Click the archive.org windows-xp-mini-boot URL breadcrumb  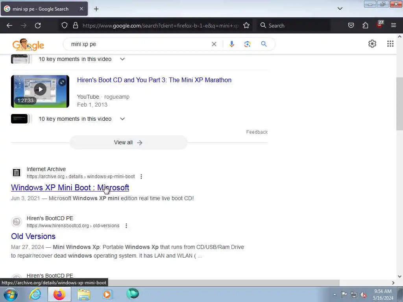pos(81,177)
